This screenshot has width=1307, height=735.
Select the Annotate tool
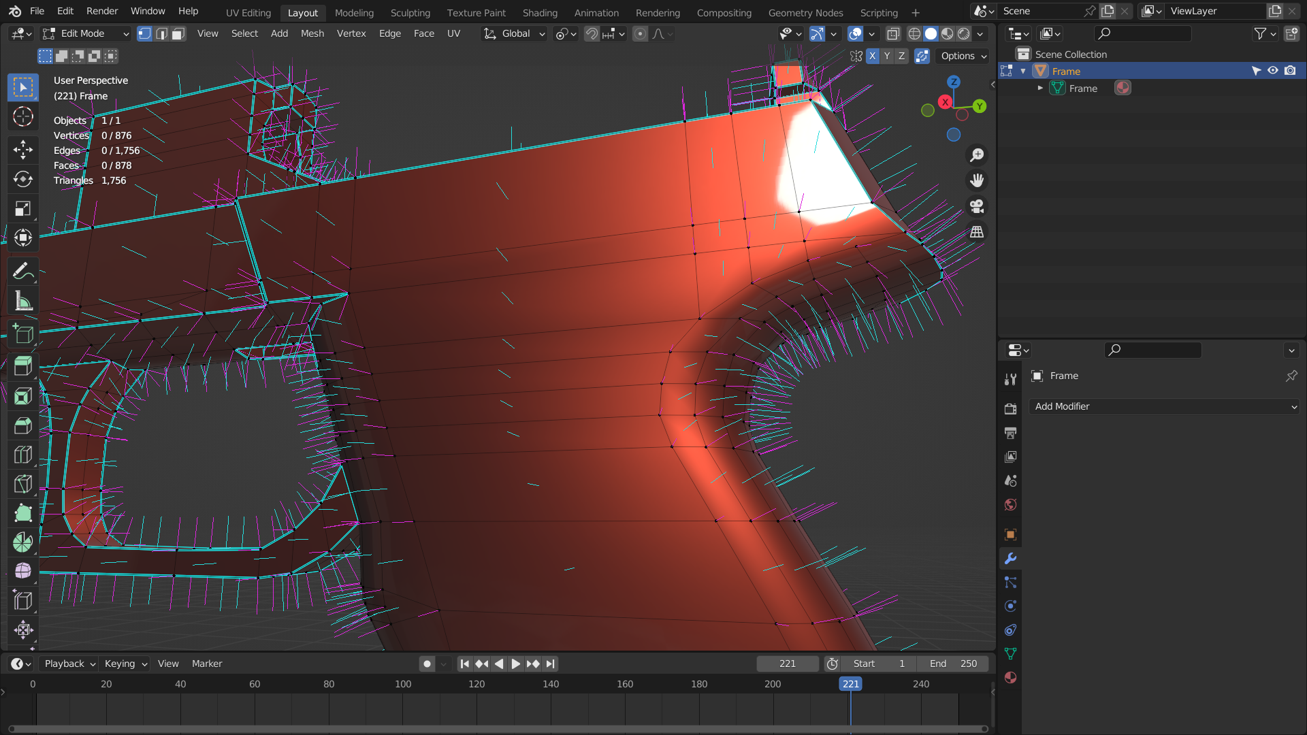coord(23,271)
